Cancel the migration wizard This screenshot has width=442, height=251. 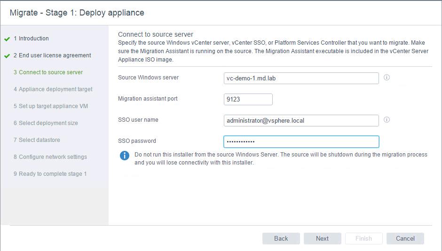[405, 238]
